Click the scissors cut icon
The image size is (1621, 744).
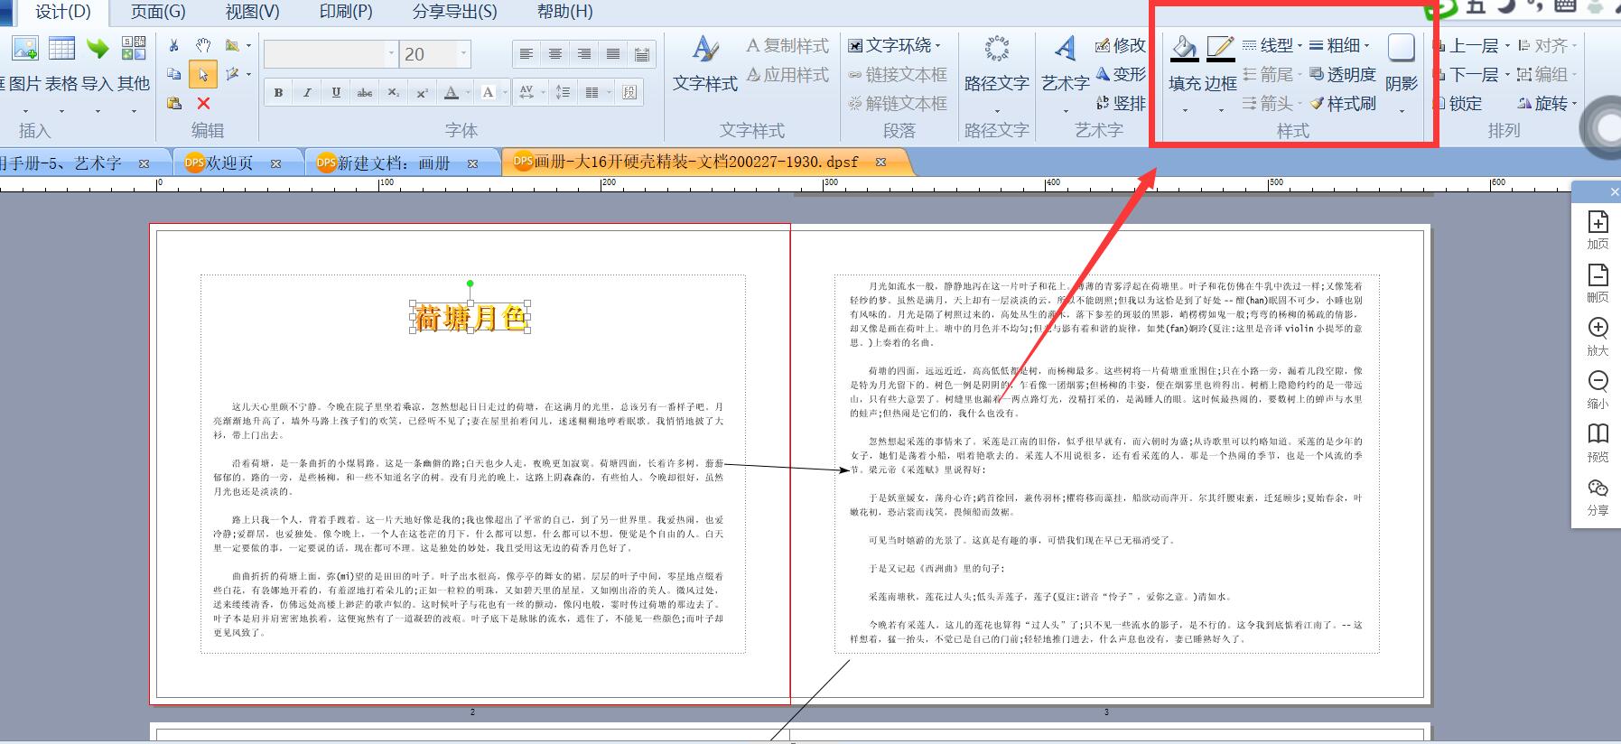(x=174, y=45)
